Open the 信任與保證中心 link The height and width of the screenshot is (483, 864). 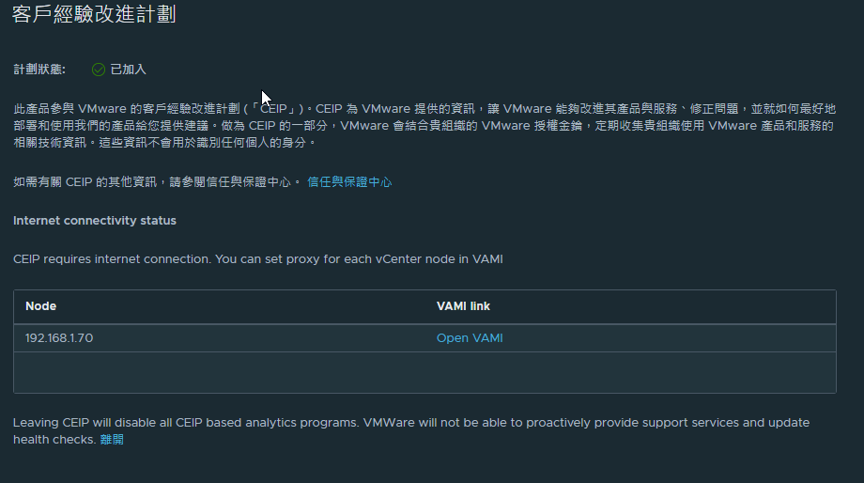(349, 182)
